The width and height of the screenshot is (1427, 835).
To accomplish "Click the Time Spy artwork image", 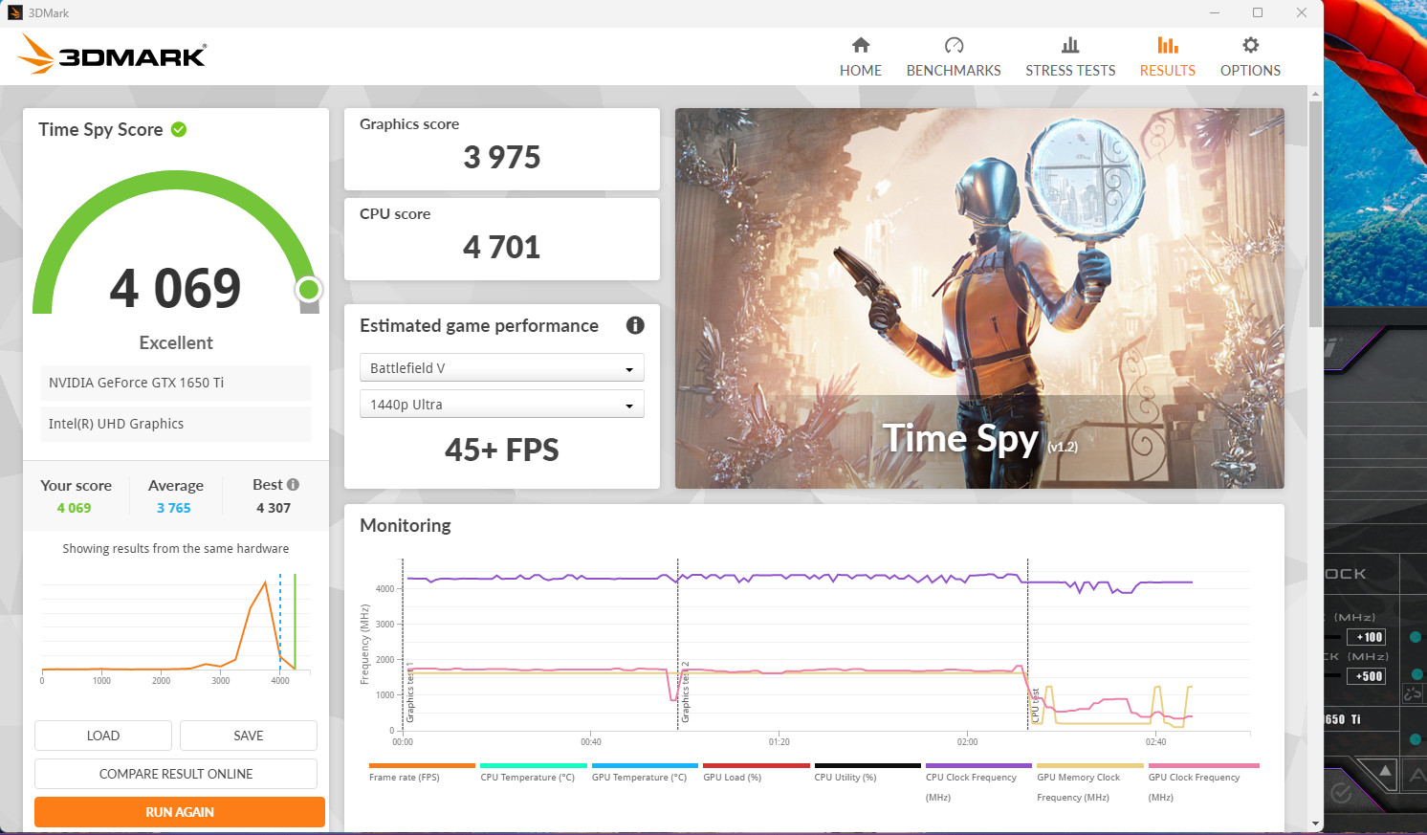I will (979, 298).
